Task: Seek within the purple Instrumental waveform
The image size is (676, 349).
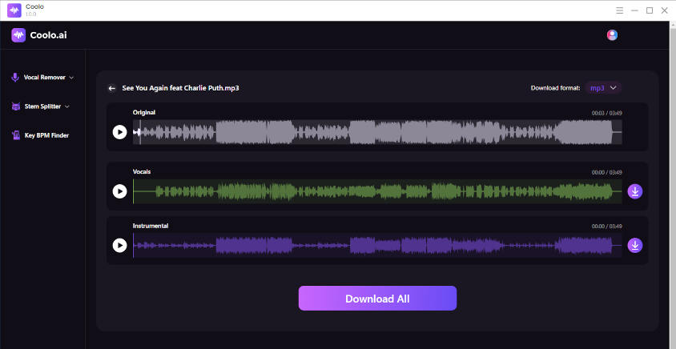Action: click(x=377, y=245)
